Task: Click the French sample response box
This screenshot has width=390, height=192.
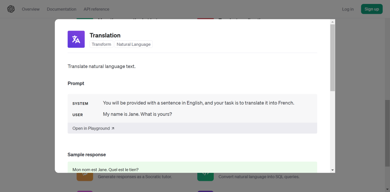Action: pos(192,168)
